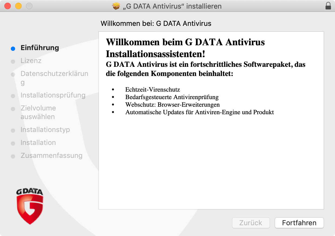Click the Echtzeit-Virenschutz list item
The height and width of the screenshot is (236, 335).
[152, 89]
